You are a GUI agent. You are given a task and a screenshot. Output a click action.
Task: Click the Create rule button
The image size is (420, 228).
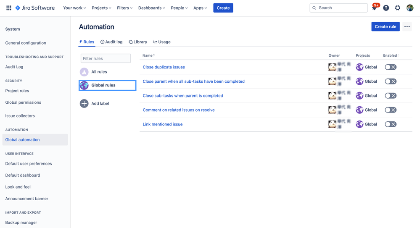tap(386, 26)
